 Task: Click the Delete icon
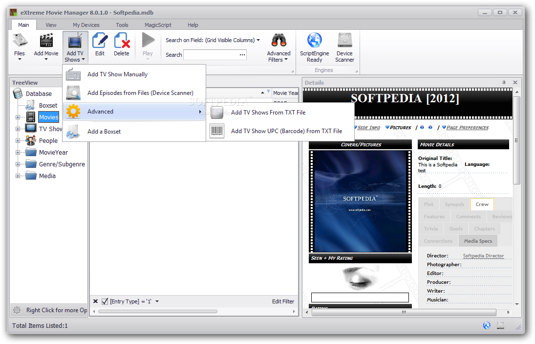pyautogui.click(x=122, y=41)
